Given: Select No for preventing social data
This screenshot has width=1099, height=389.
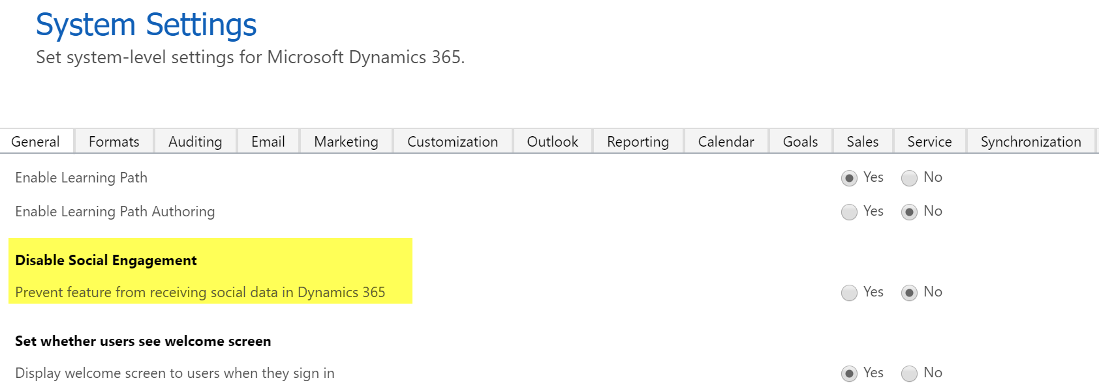Looking at the screenshot, I should [x=909, y=293].
